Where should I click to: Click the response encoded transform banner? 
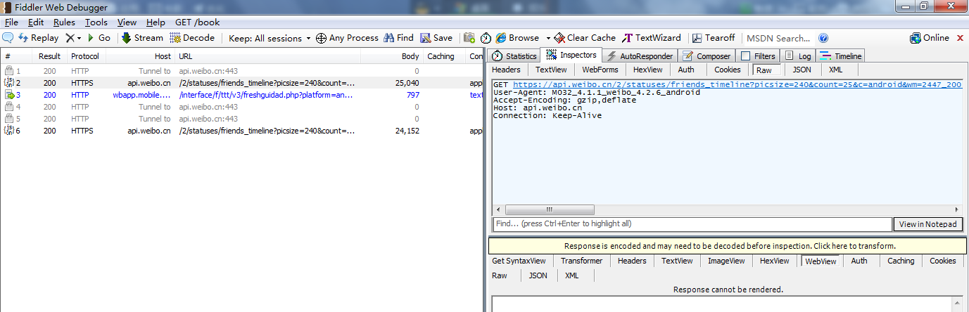pos(728,246)
